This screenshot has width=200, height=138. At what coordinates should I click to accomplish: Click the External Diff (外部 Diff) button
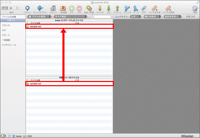[x=190, y=16]
